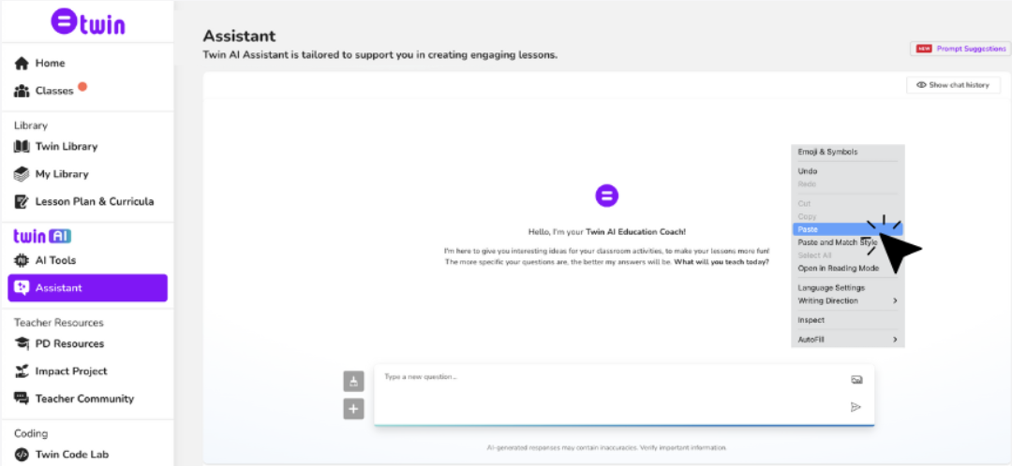The height and width of the screenshot is (466, 1012).
Task: Expand the Writing Direction submenu arrow
Action: [x=895, y=301]
